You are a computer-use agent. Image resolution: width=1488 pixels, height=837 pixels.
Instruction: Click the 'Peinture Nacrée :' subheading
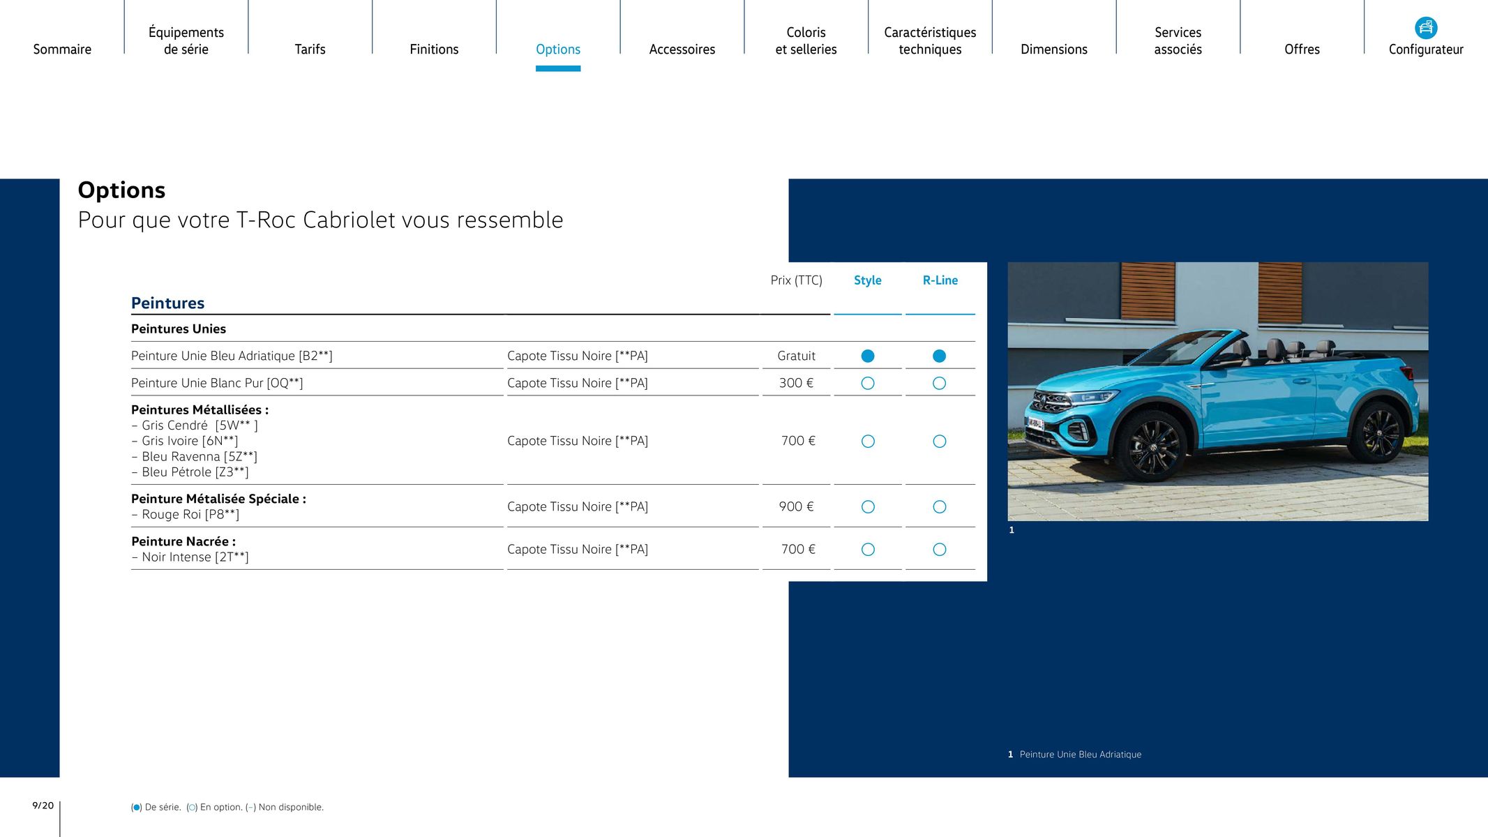pos(183,541)
